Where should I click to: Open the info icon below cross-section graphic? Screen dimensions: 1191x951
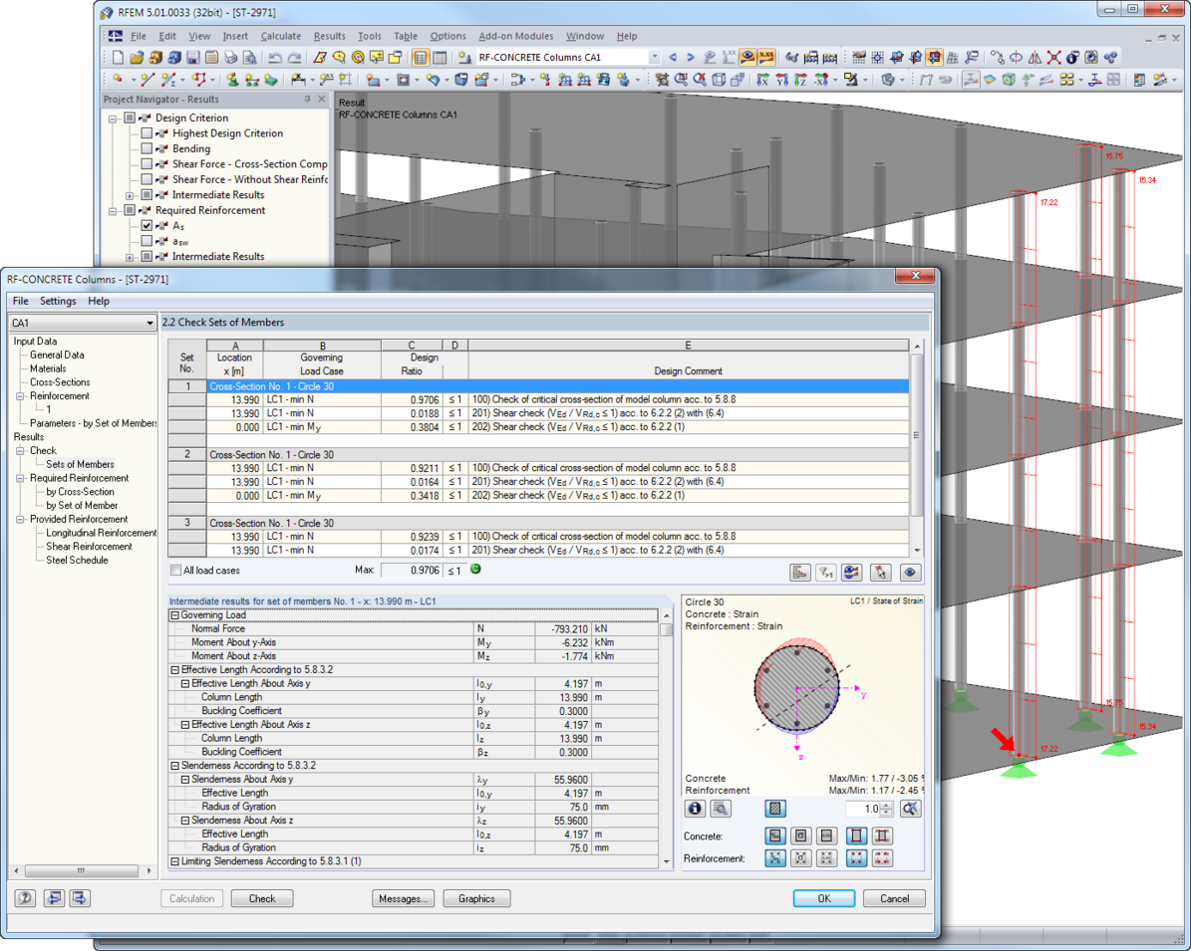coord(694,809)
